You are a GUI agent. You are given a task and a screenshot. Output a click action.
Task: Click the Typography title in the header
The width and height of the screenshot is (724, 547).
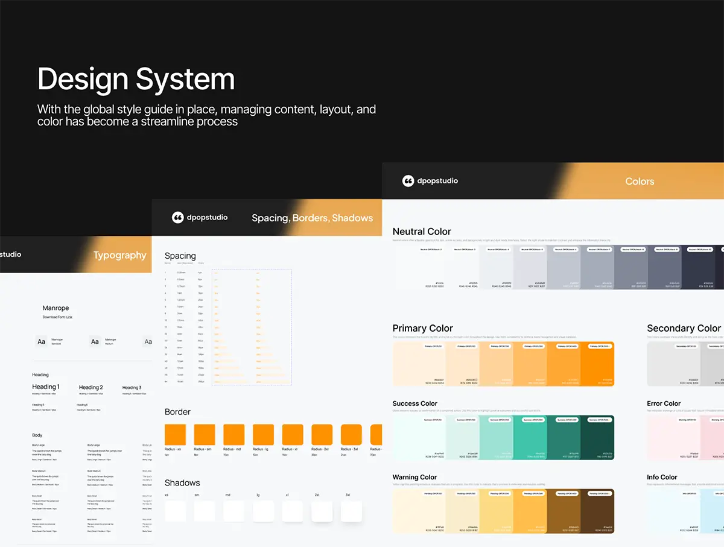click(x=119, y=255)
